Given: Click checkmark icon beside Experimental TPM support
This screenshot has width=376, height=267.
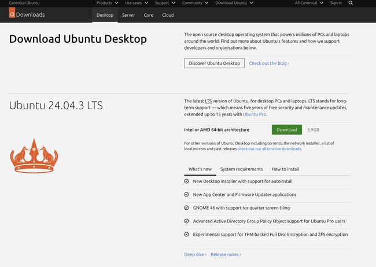Looking at the screenshot, I should [x=186, y=234].
